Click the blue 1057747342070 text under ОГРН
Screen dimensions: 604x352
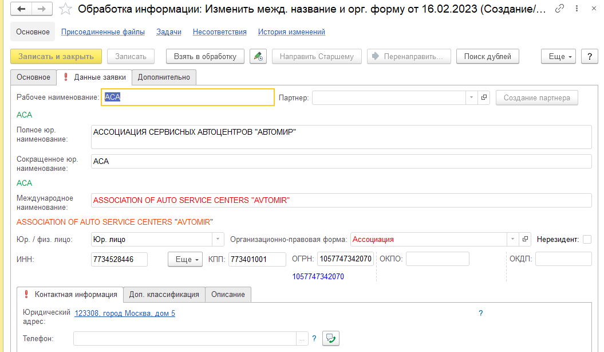tap(318, 276)
